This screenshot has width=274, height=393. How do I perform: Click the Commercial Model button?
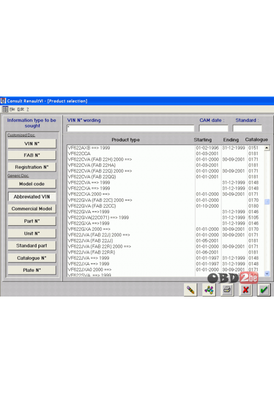[x=32, y=209]
